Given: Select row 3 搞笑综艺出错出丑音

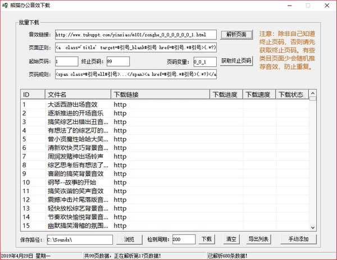Looking at the screenshot, I should [x=165, y=122].
